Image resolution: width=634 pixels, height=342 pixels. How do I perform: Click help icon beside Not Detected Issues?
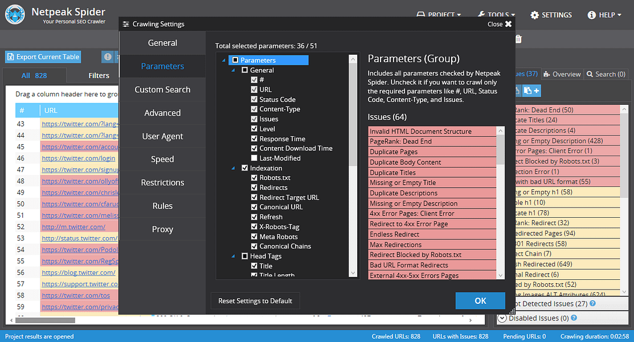point(594,304)
